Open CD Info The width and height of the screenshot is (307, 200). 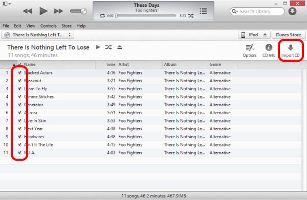coord(269,51)
